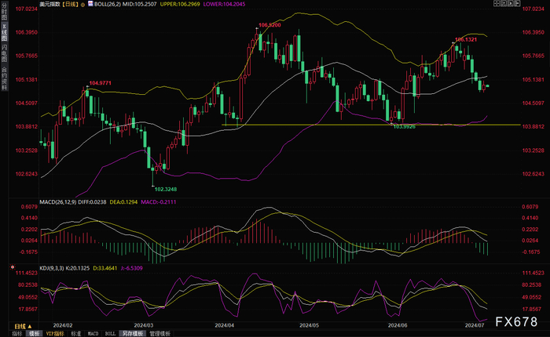This screenshot has height=337, width=550.
Task: Click the 2024/07 date on time axis
Action: [x=475, y=325]
